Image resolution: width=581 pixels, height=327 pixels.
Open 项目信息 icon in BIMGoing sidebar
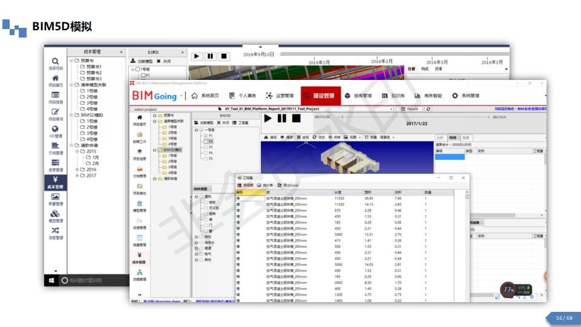pyautogui.click(x=140, y=151)
